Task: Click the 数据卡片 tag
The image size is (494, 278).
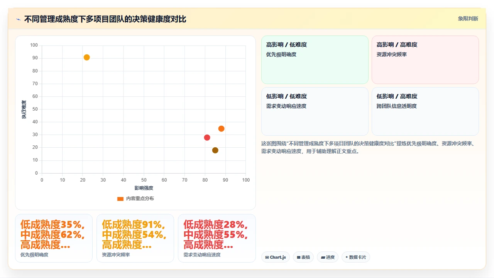Action: click(356, 257)
